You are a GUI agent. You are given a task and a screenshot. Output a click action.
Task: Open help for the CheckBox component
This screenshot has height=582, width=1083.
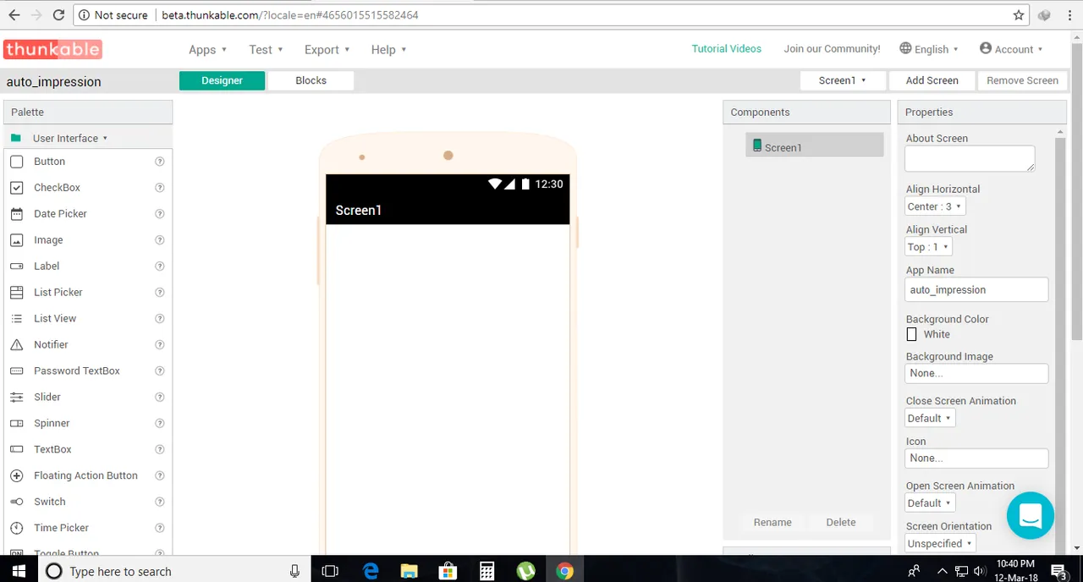tap(160, 188)
